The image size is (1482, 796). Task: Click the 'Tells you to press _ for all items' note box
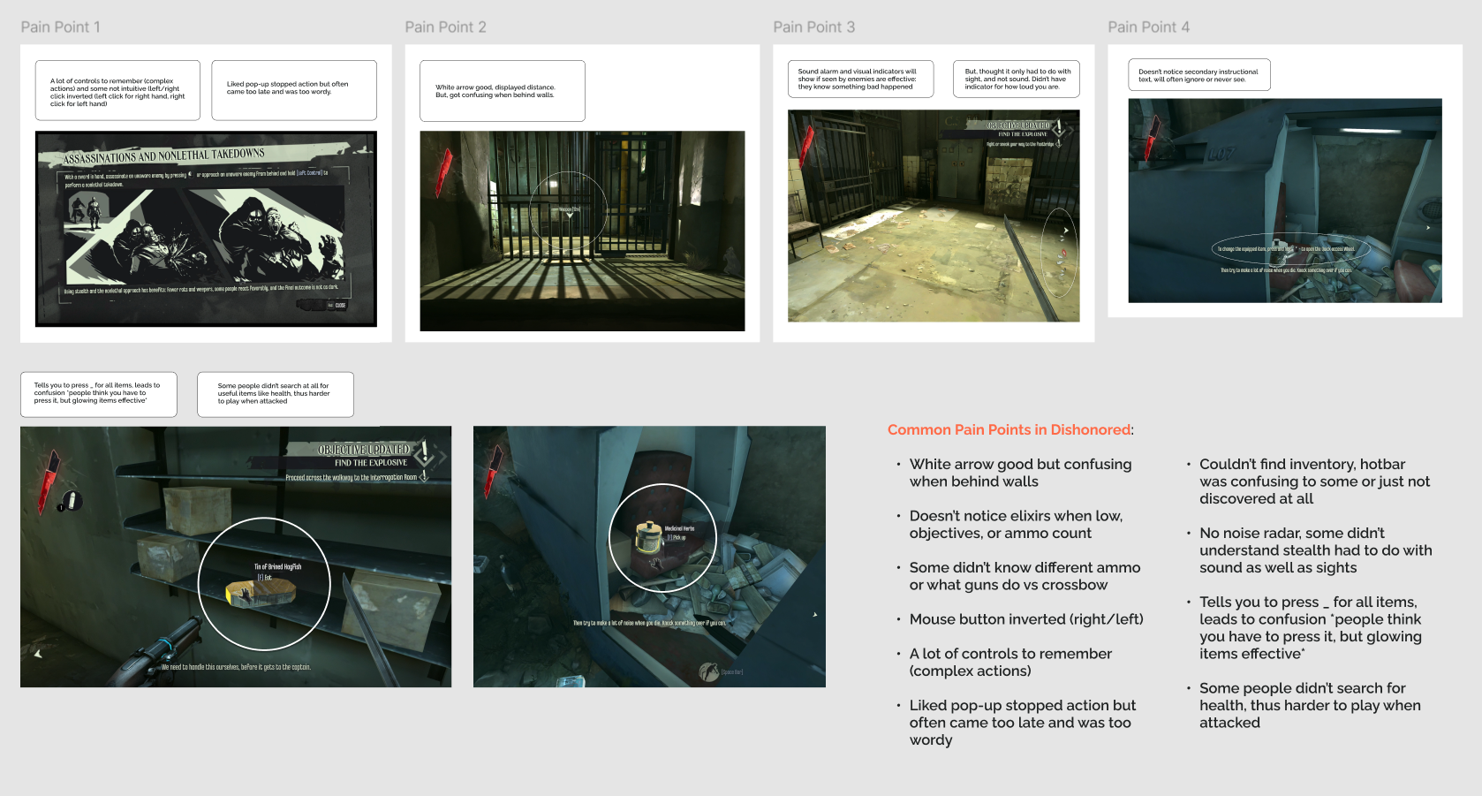(99, 394)
